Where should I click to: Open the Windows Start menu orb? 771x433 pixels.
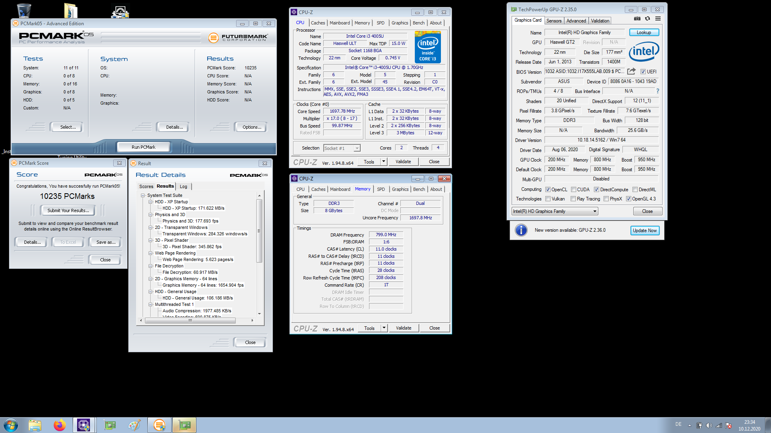pos(11,425)
